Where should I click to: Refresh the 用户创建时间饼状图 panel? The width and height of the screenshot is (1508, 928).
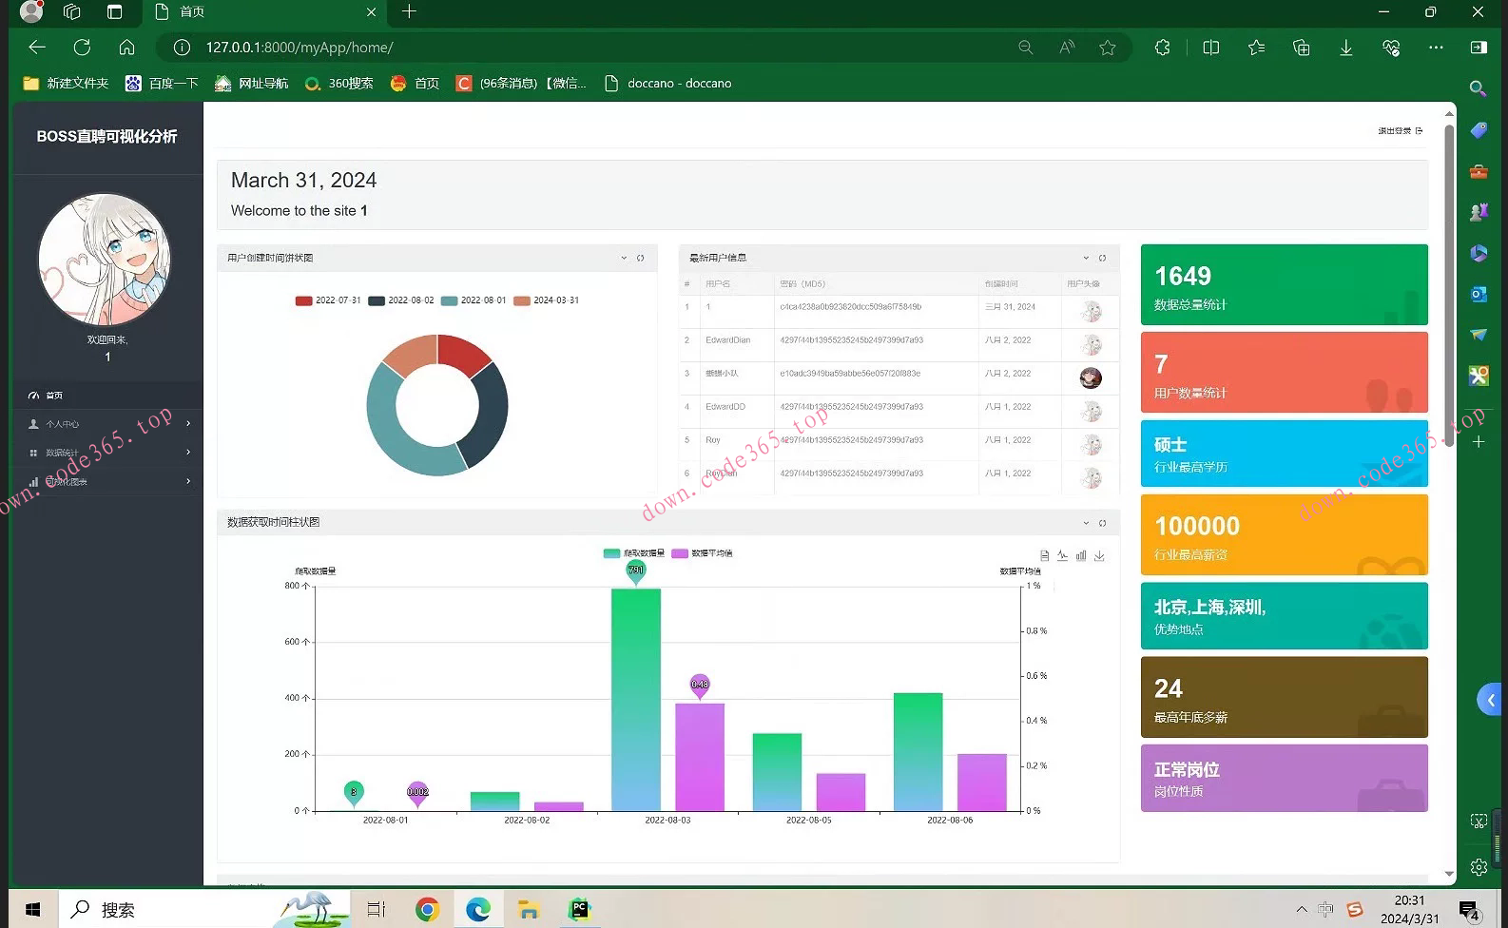point(641,258)
